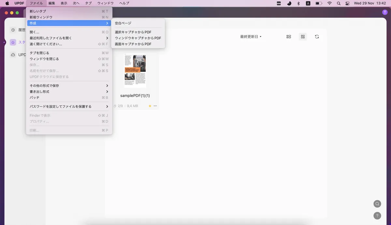Click the UPDF cloud sidebar icon
Image resolution: width=391 pixels, height=225 pixels.
click(x=13, y=55)
